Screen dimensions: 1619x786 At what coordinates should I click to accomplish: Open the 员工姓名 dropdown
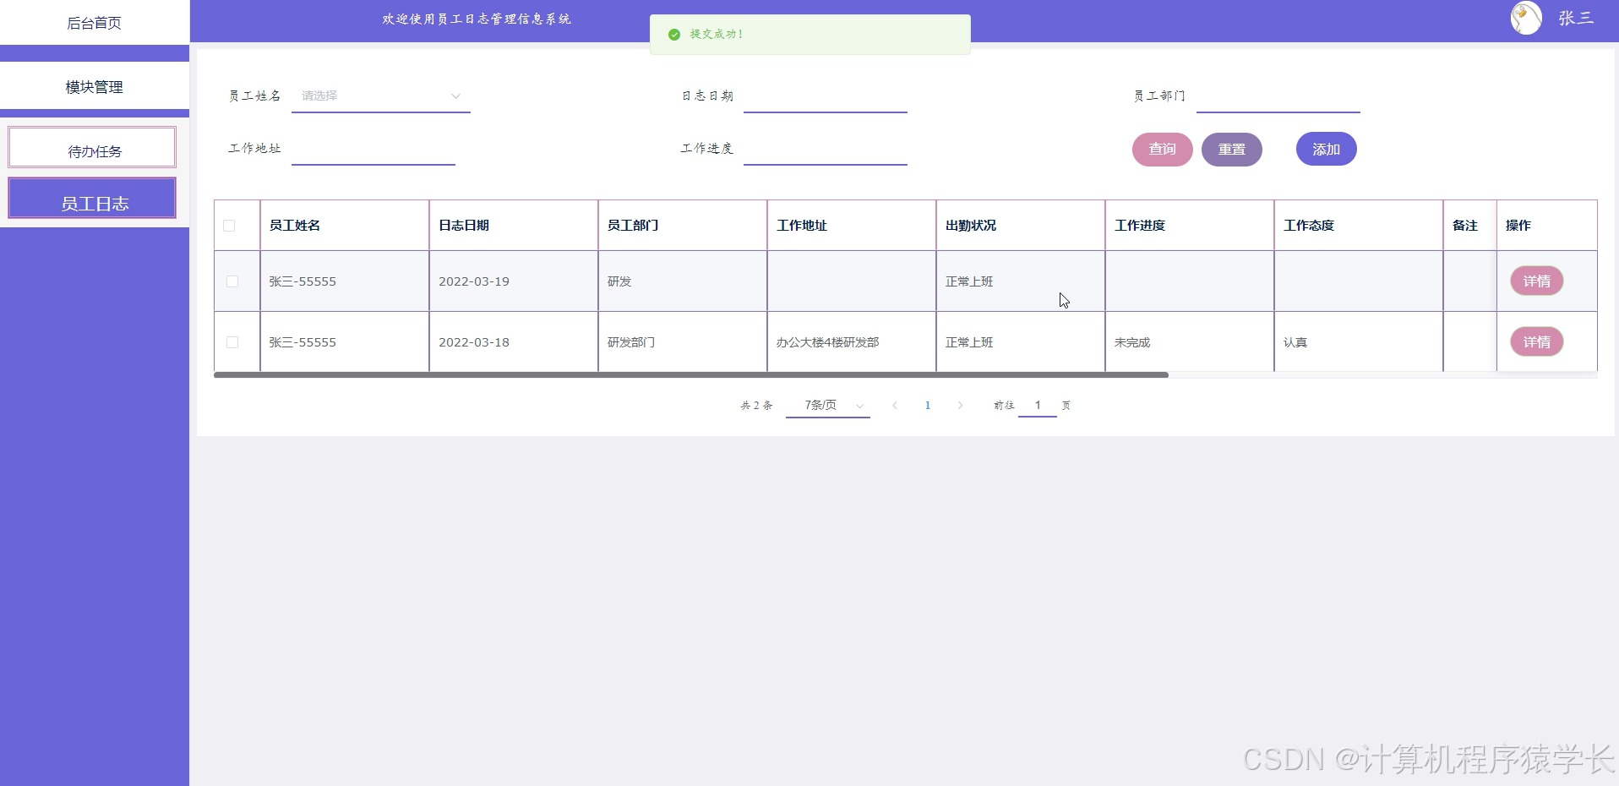(x=381, y=96)
